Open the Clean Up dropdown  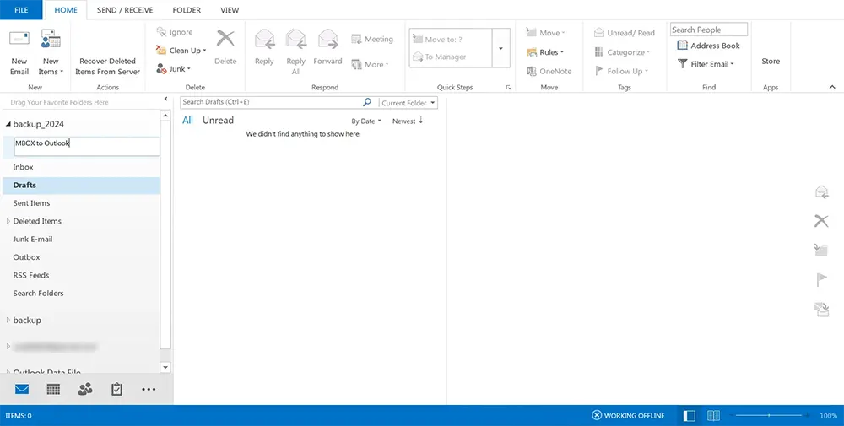[x=181, y=51]
